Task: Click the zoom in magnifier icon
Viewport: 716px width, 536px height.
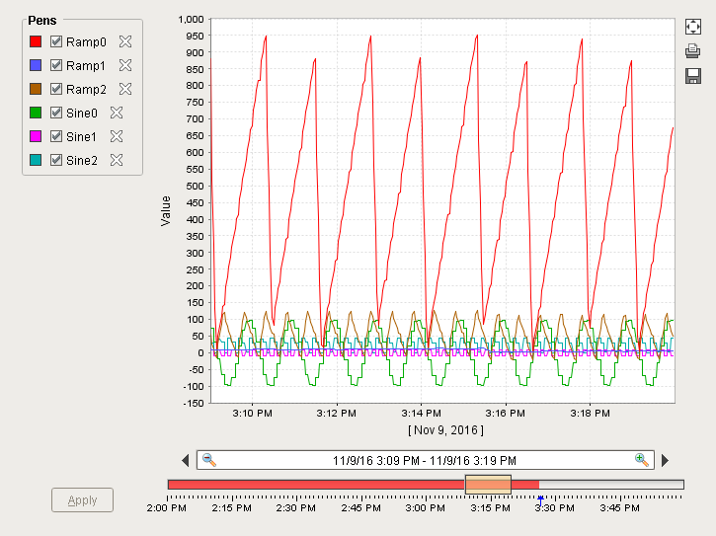Action: (642, 459)
